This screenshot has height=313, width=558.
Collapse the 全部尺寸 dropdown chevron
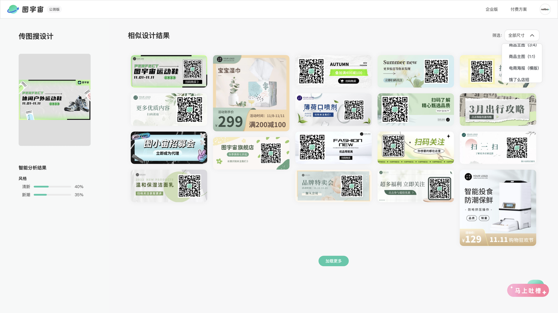pyautogui.click(x=532, y=36)
